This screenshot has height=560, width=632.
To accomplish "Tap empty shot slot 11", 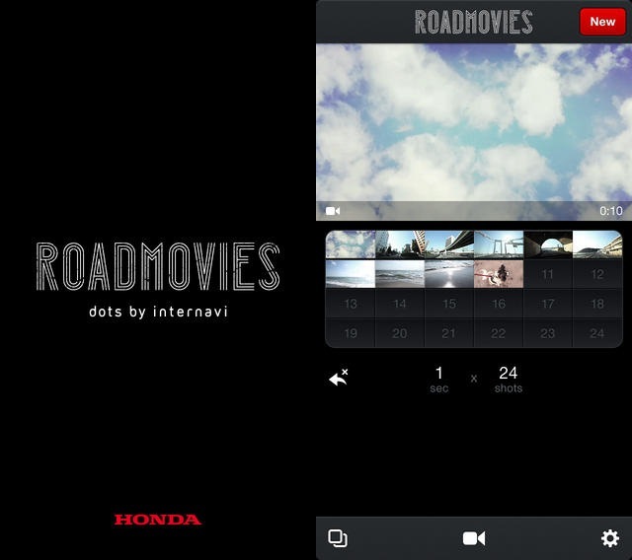I will pyautogui.click(x=548, y=274).
